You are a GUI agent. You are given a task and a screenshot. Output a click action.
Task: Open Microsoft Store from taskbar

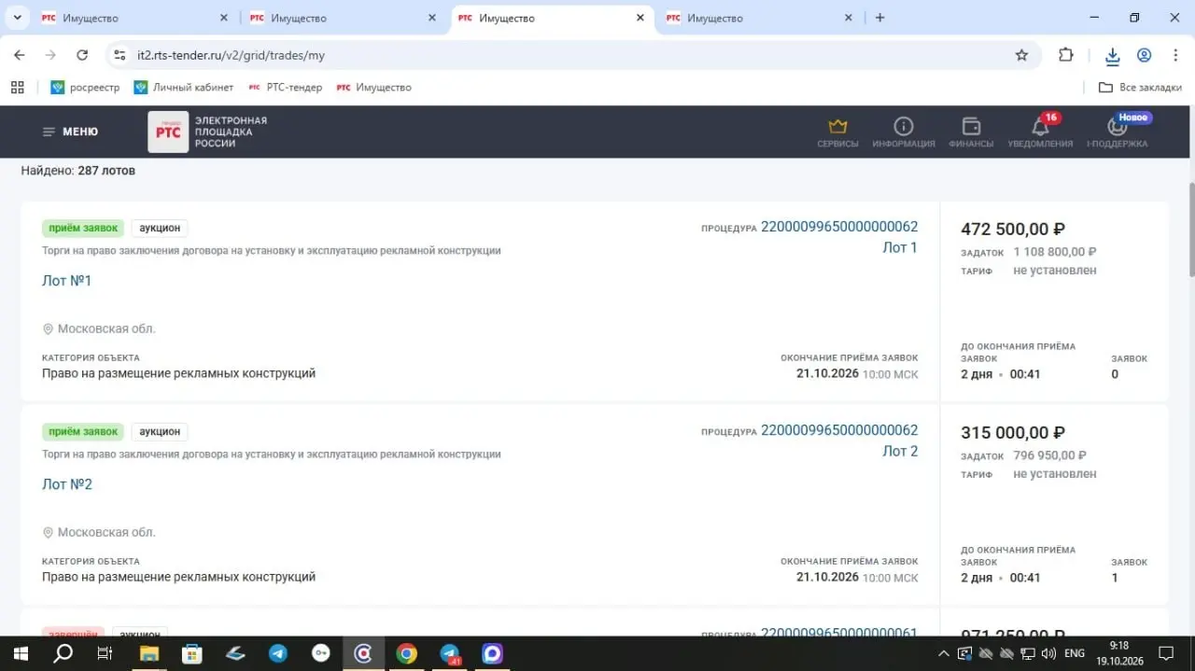192,653
